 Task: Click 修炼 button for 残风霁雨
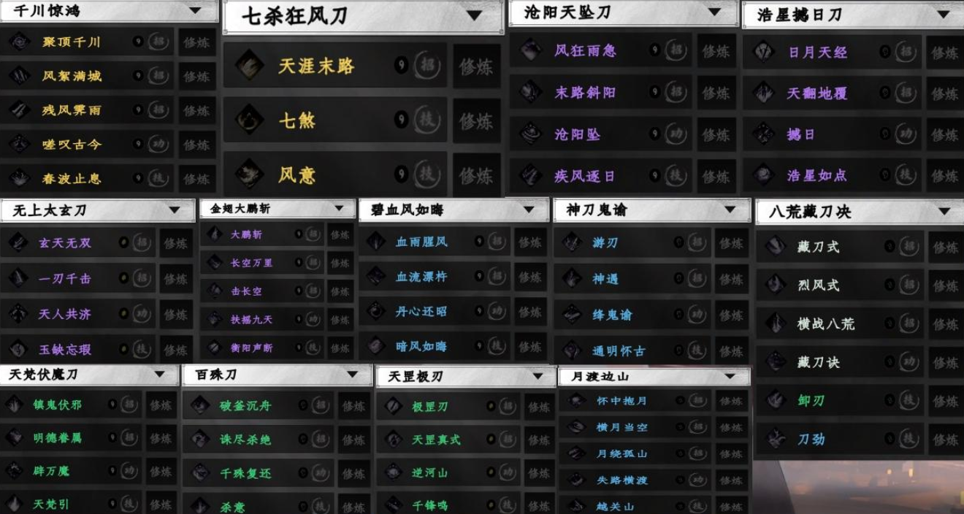point(196,110)
